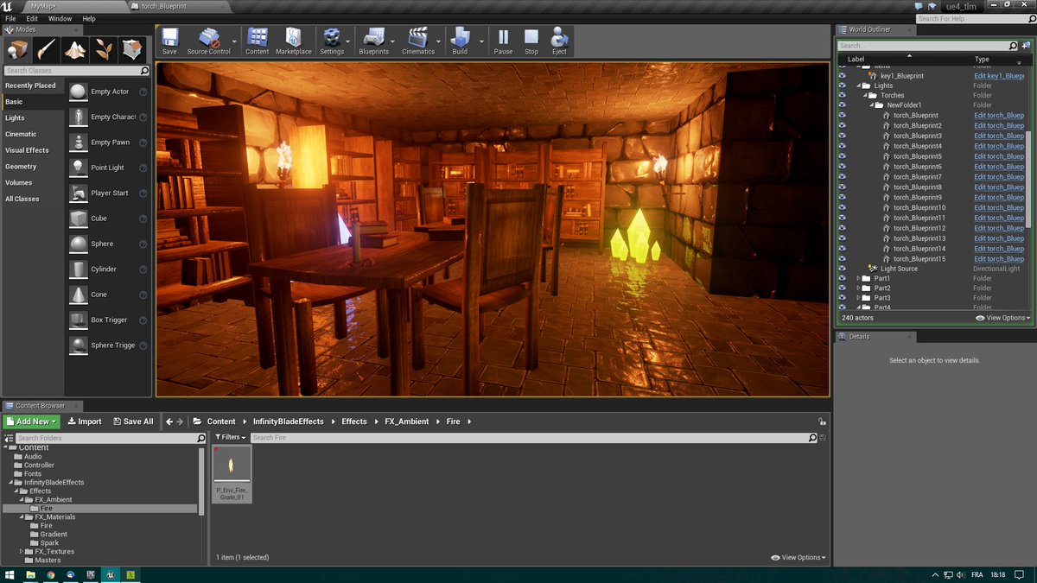
Task: Hide torch_Blueprint9 via eye icon
Action: 842,197
